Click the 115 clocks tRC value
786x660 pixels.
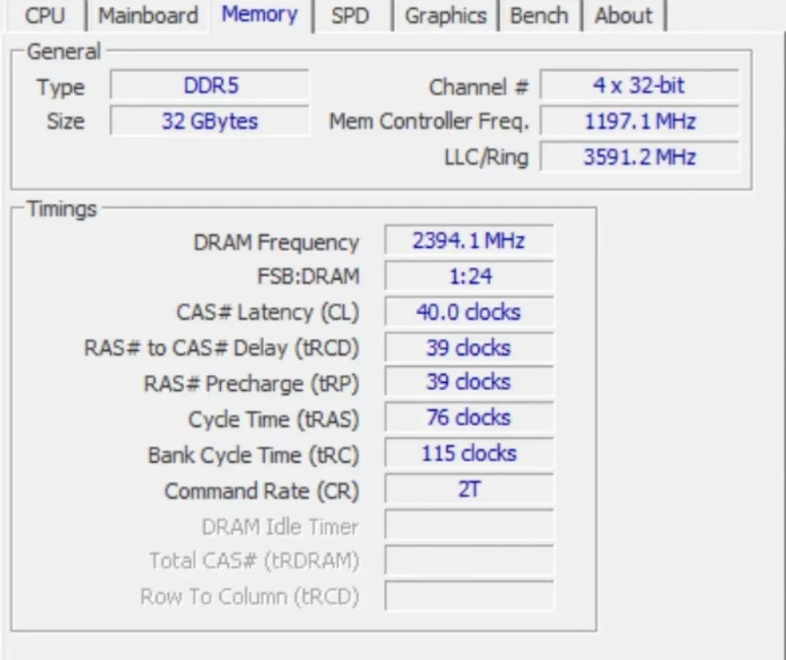click(468, 453)
